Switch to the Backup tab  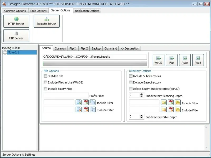pos(96,48)
